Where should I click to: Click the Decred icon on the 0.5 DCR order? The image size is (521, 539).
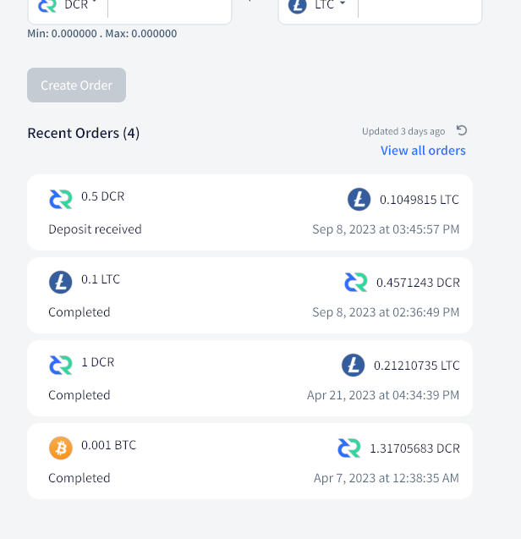point(61,200)
